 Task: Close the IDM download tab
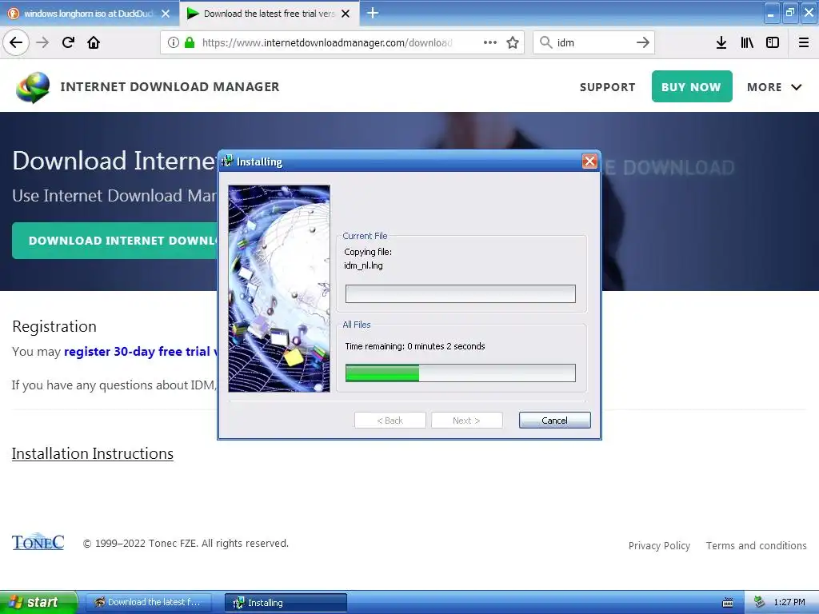tap(346, 14)
